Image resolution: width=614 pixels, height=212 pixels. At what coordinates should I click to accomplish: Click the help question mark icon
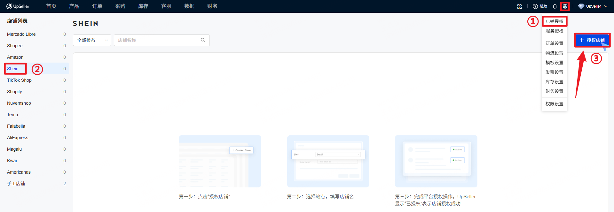535,6
